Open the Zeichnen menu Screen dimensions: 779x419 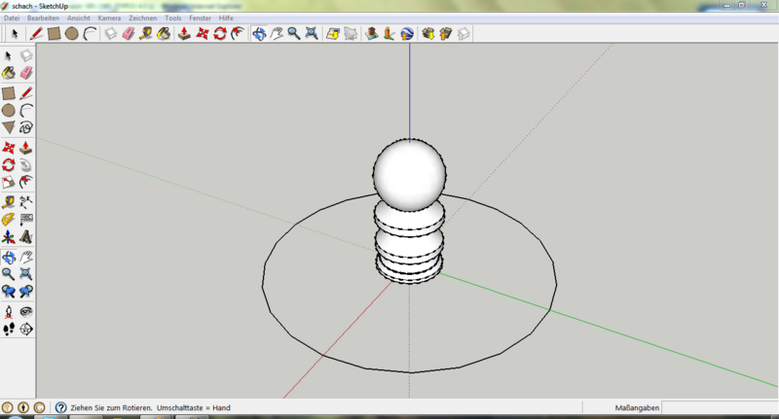pyautogui.click(x=142, y=18)
